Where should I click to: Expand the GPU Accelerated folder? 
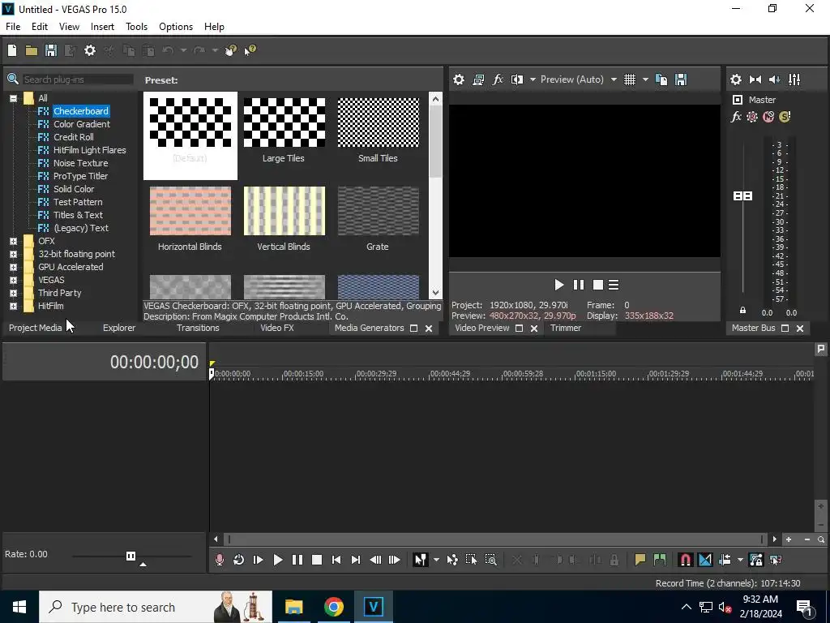click(13, 267)
